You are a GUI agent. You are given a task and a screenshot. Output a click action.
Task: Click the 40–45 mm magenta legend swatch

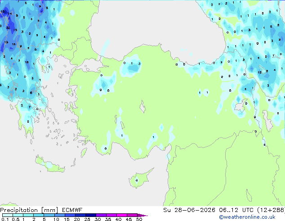coord(122,215)
